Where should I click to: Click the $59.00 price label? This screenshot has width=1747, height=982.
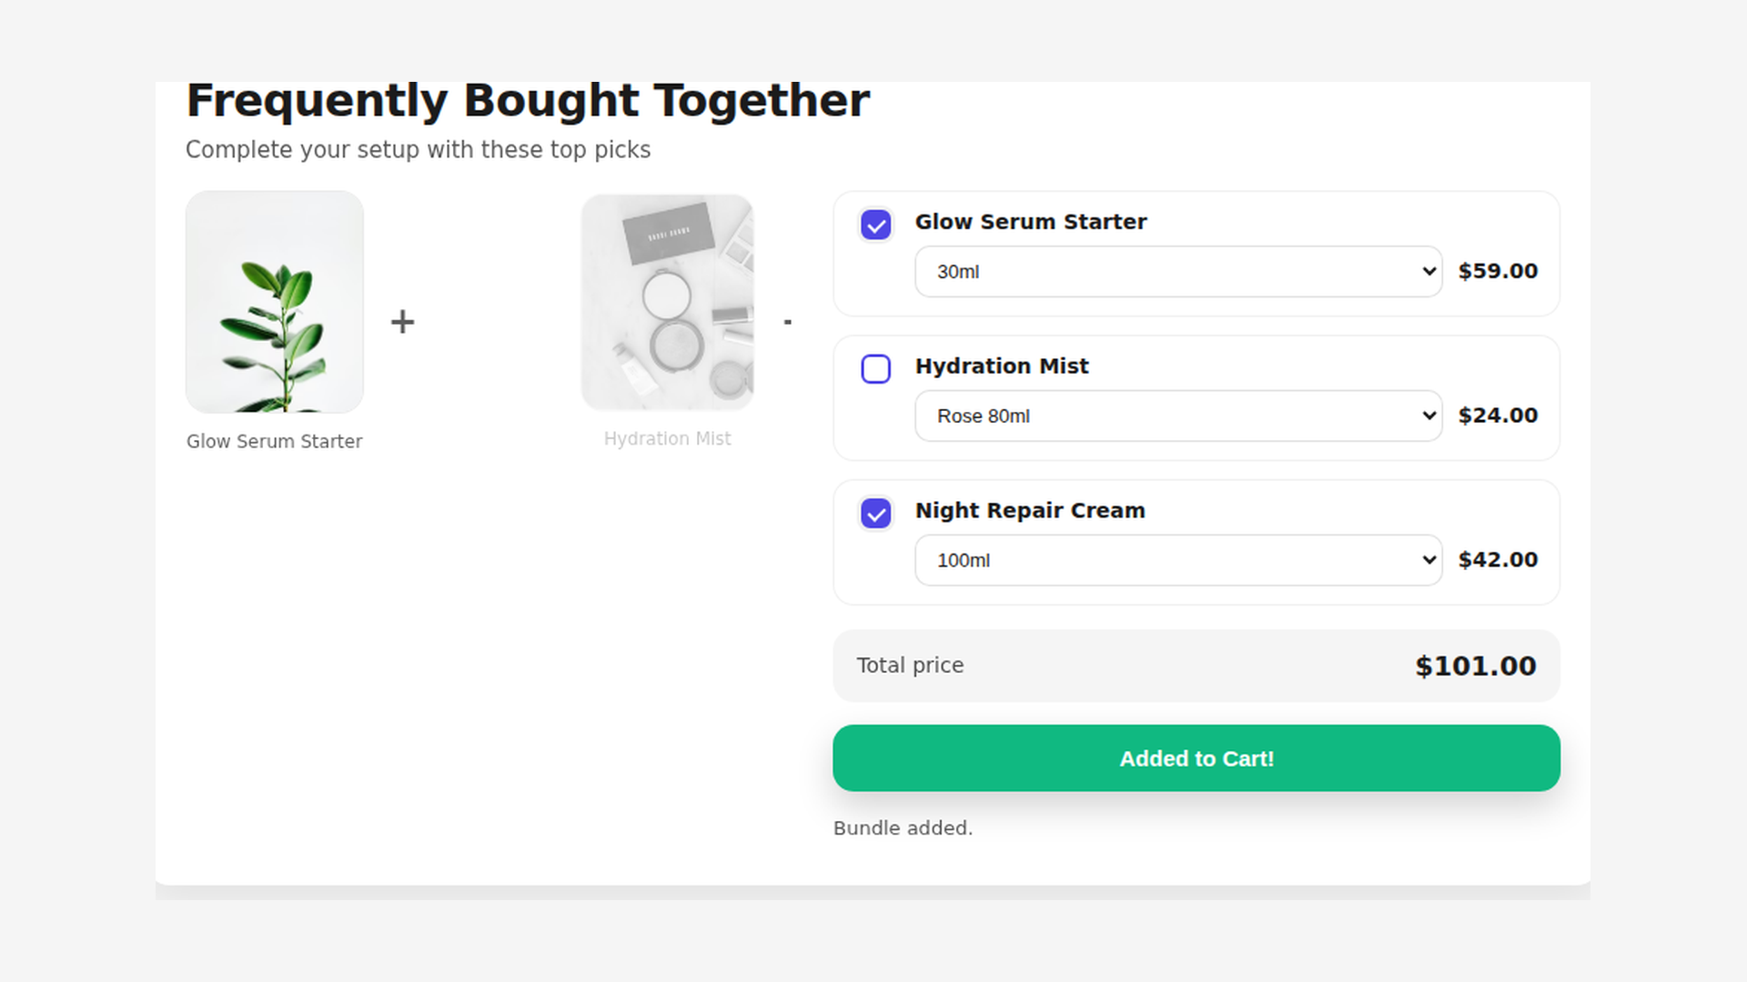point(1498,271)
